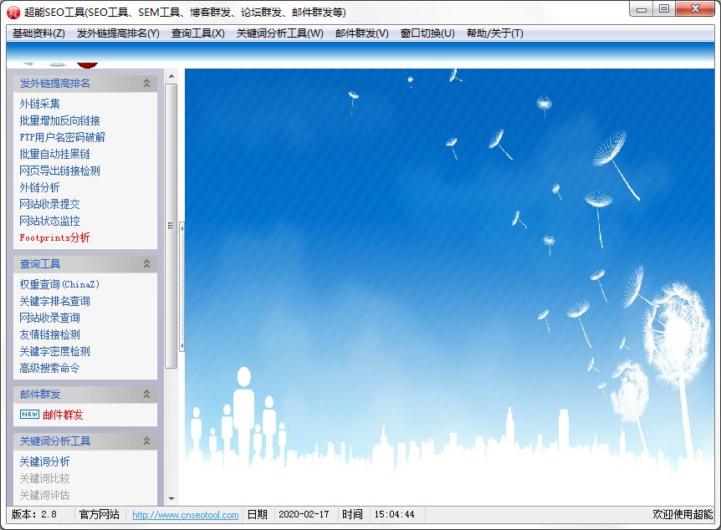Open 网站收录查询 tool

49,318
